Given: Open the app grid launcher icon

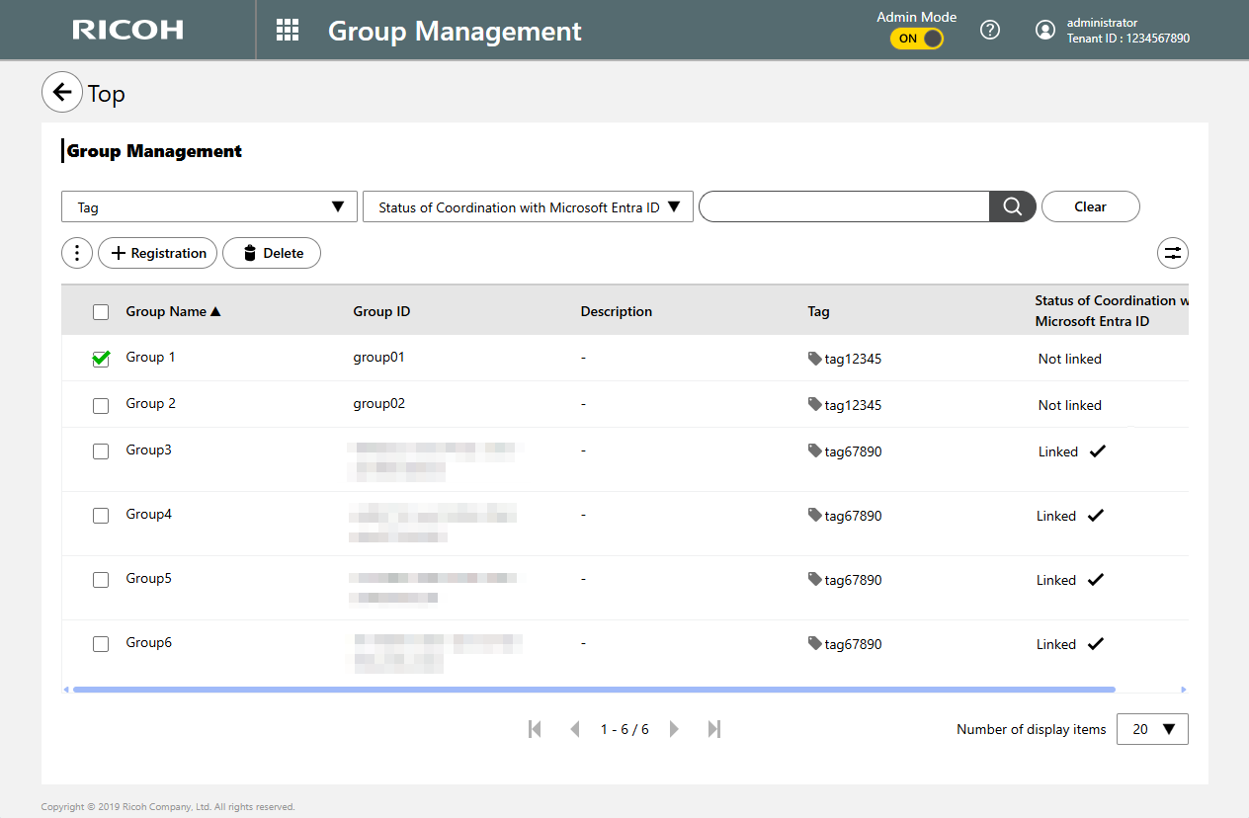Looking at the screenshot, I should tap(288, 31).
